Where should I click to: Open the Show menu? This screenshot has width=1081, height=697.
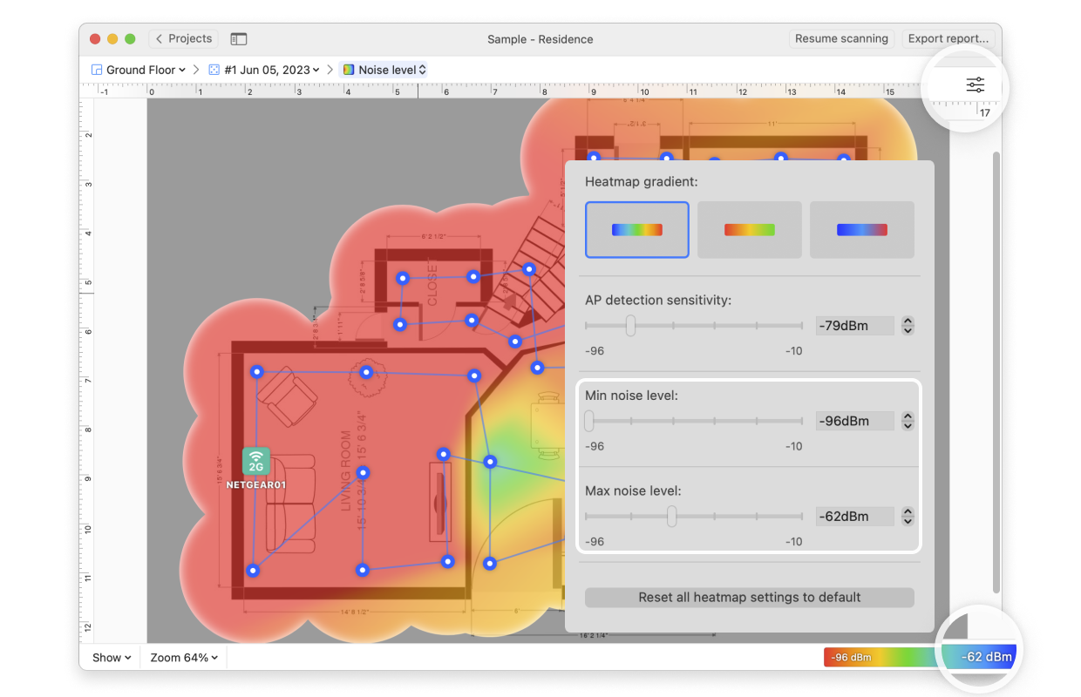[x=112, y=658]
